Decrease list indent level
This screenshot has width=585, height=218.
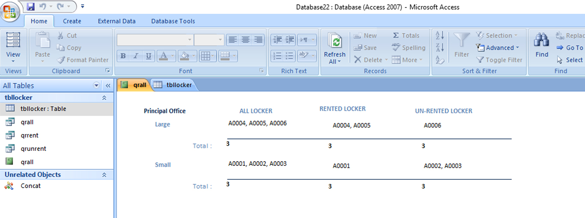(x=278, y=40)
